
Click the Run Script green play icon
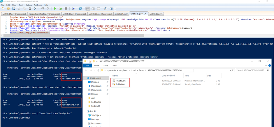click(55, 9)
